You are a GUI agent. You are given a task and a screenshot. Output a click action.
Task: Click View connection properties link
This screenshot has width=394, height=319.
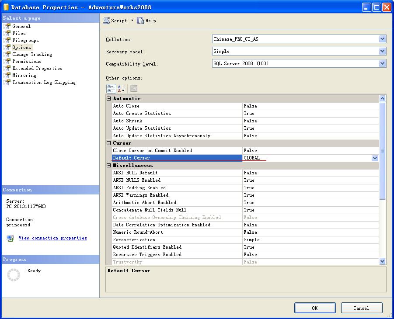point(53,238)
